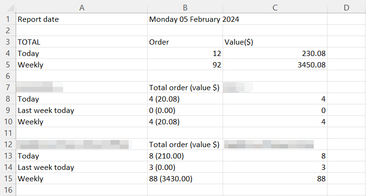This screenshot has height=196, width=366.
Task: Click the Order cell showing 92
Action: click(x=185, y=65)
